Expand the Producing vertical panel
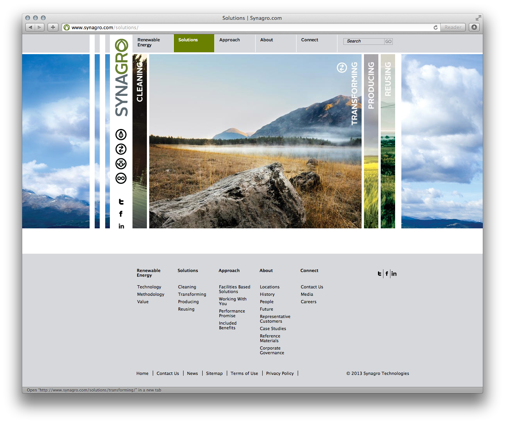Screen dimensions: 505x424 [371, 140]
